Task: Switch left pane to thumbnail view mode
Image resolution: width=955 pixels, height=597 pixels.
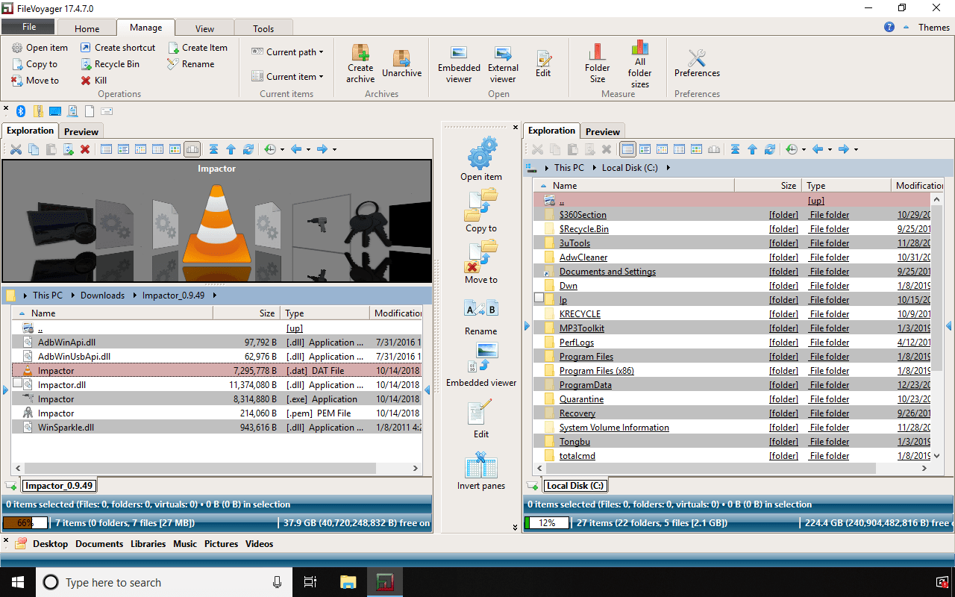Action: (175, 149)
